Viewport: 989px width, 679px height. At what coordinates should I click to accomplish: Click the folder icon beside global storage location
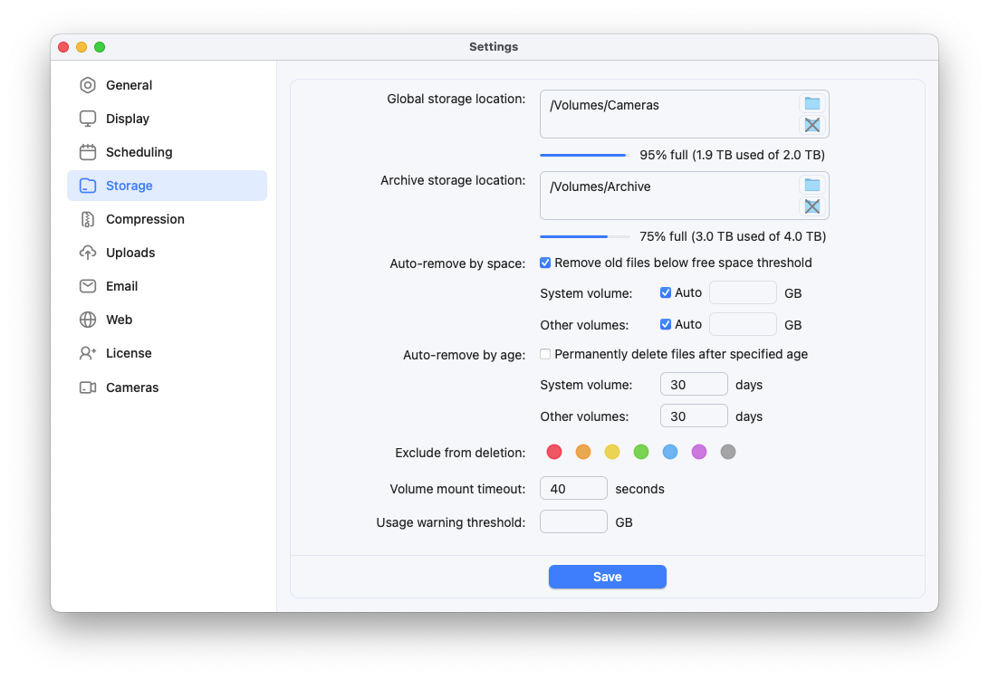point(812,103)
